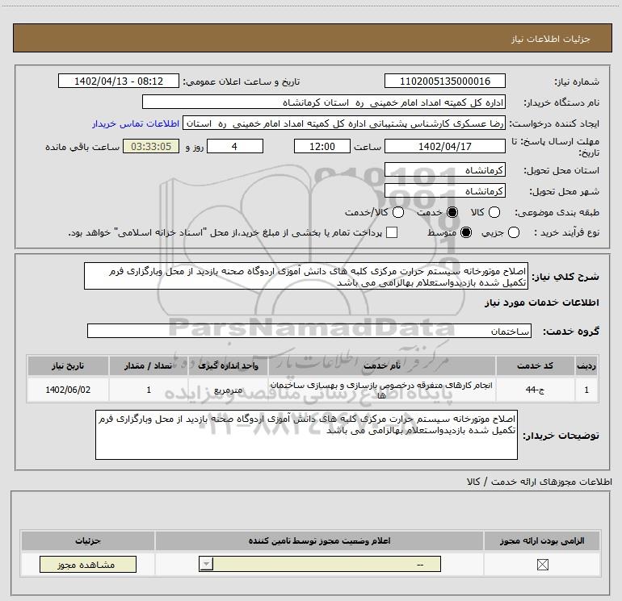Screen dimensions: 622x601
Task: Click the remaining days field showing 4
Action: tap(235, 146)
